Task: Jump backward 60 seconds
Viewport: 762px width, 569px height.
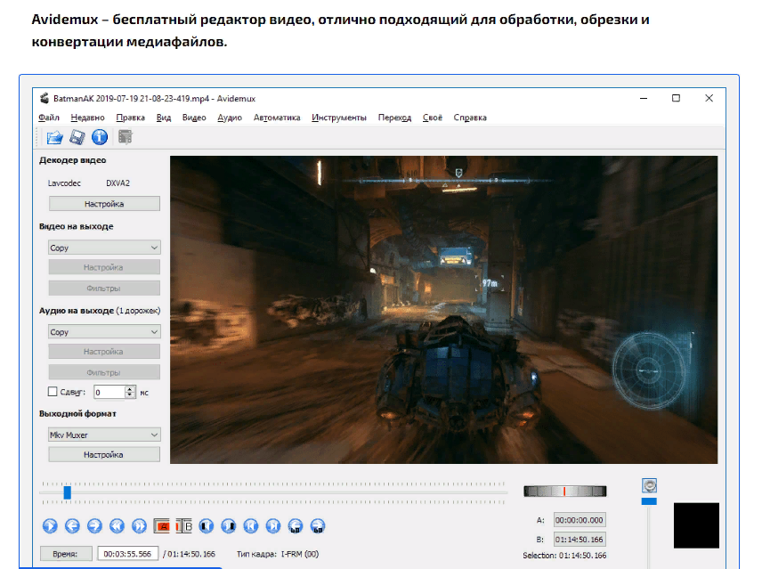Action: [296, 526]
